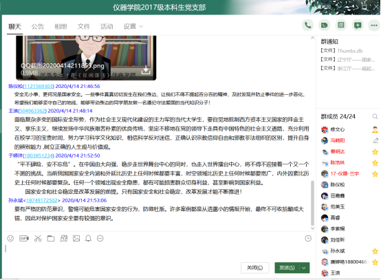
Task: Select member 陈浩林
Action: 337,163
